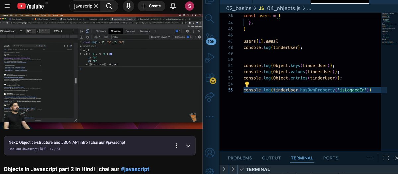The image size is (398, 174).
Task: Open VS Code Search view
Action: (x=210, y=18)
